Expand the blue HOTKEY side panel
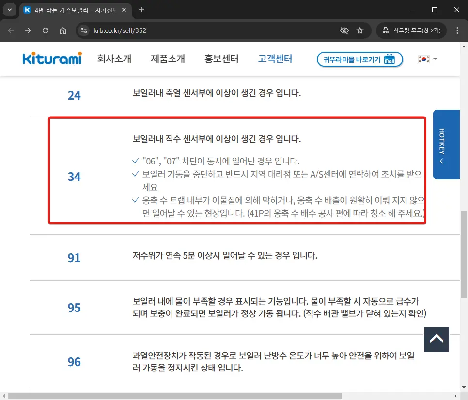Screen dimensions: 468x400 coord(446,145)
